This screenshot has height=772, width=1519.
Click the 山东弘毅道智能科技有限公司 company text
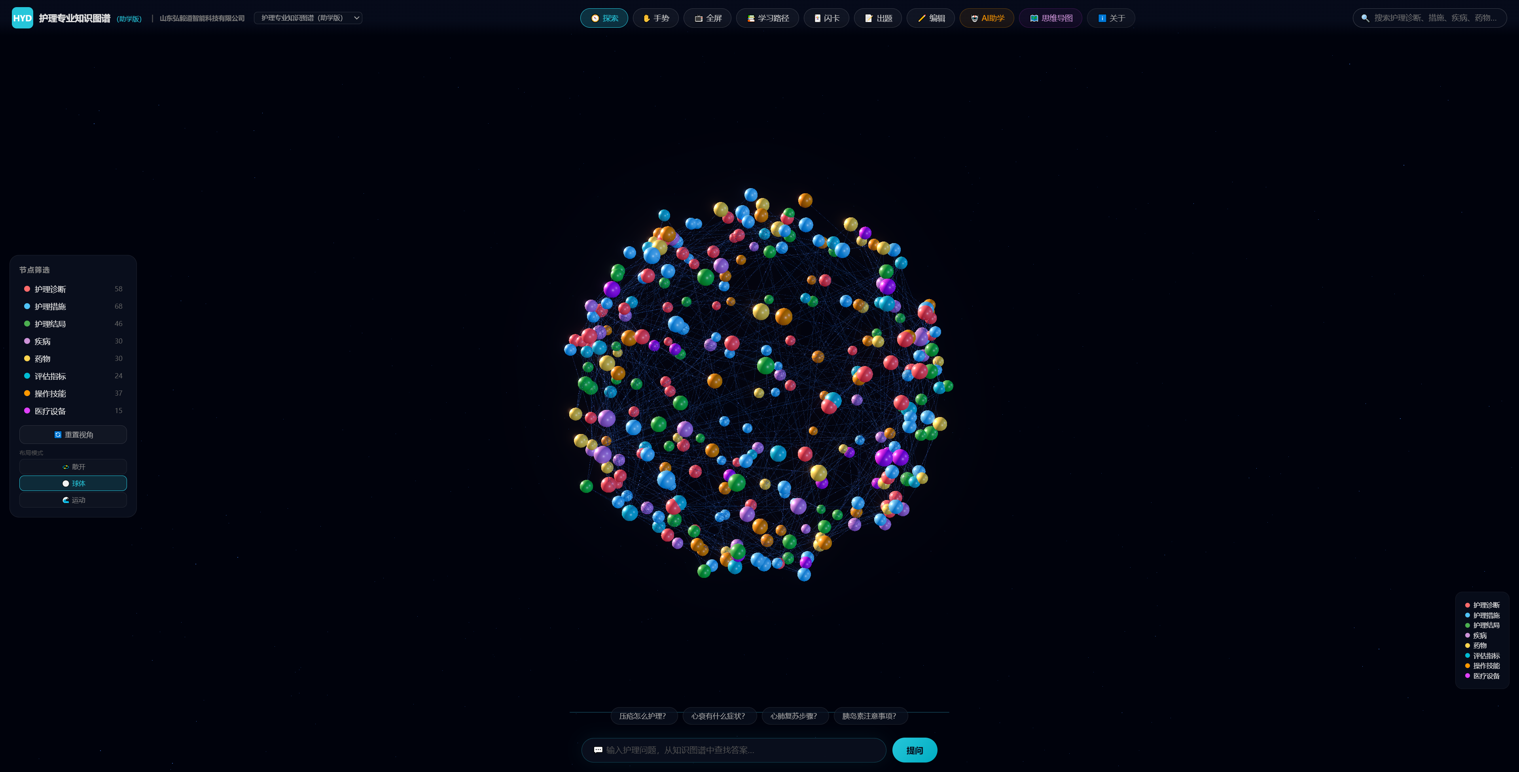coord(202,18)
